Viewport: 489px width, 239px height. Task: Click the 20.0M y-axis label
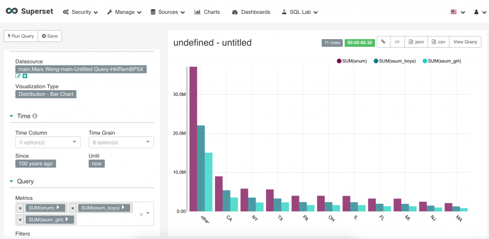point(180,134)
